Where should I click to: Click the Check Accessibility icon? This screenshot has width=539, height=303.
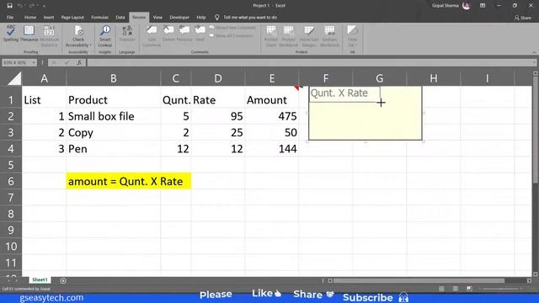tap(78, 32)
